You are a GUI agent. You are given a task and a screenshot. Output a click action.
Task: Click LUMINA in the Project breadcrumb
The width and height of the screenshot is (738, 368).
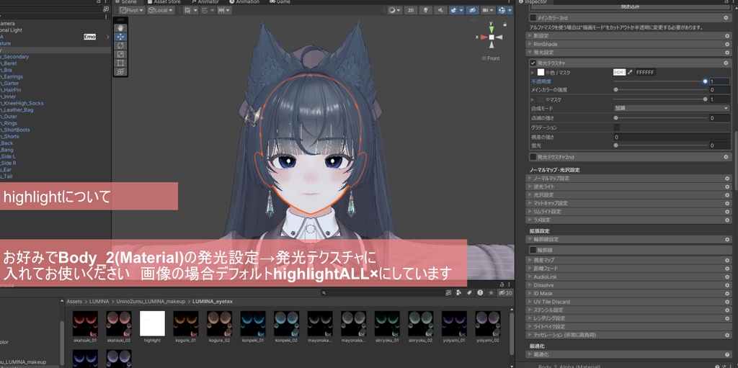pyautogui.click(x=99, y=301)
